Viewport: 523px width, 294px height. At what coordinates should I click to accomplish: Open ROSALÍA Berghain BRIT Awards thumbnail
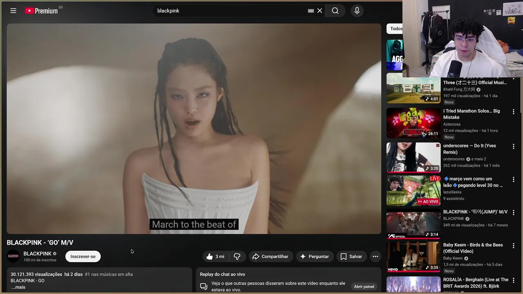click(x=413, y=284)
